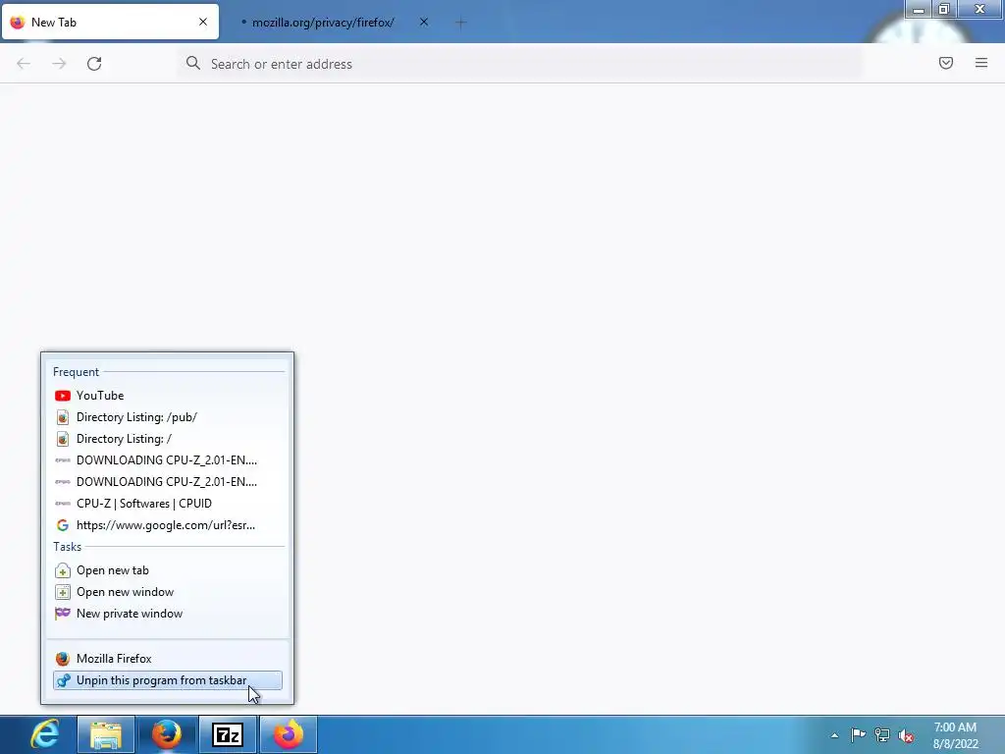
Task: Open the "Directory Listing: /" entry
Action: pos(167,439)
